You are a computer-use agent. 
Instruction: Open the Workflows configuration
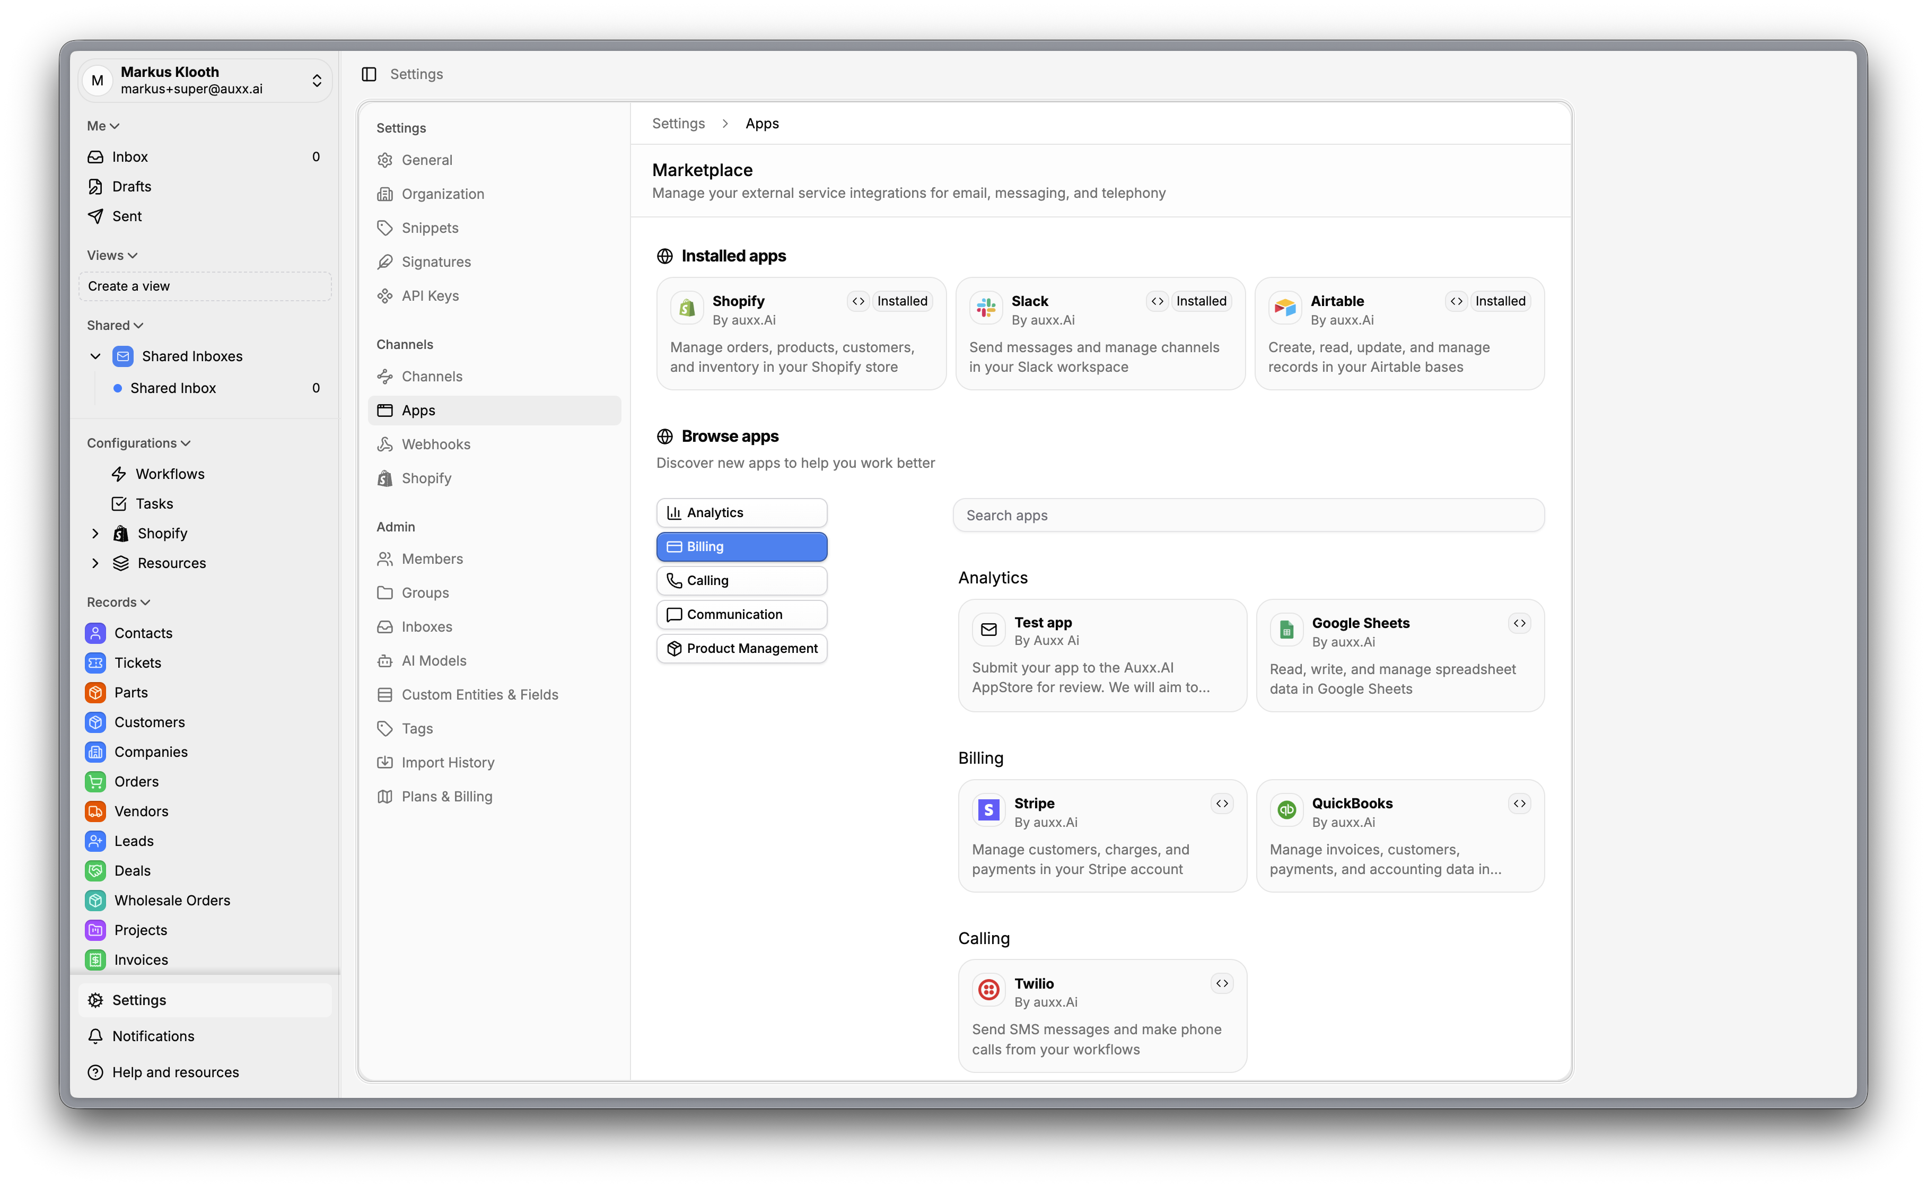[205, 474]
